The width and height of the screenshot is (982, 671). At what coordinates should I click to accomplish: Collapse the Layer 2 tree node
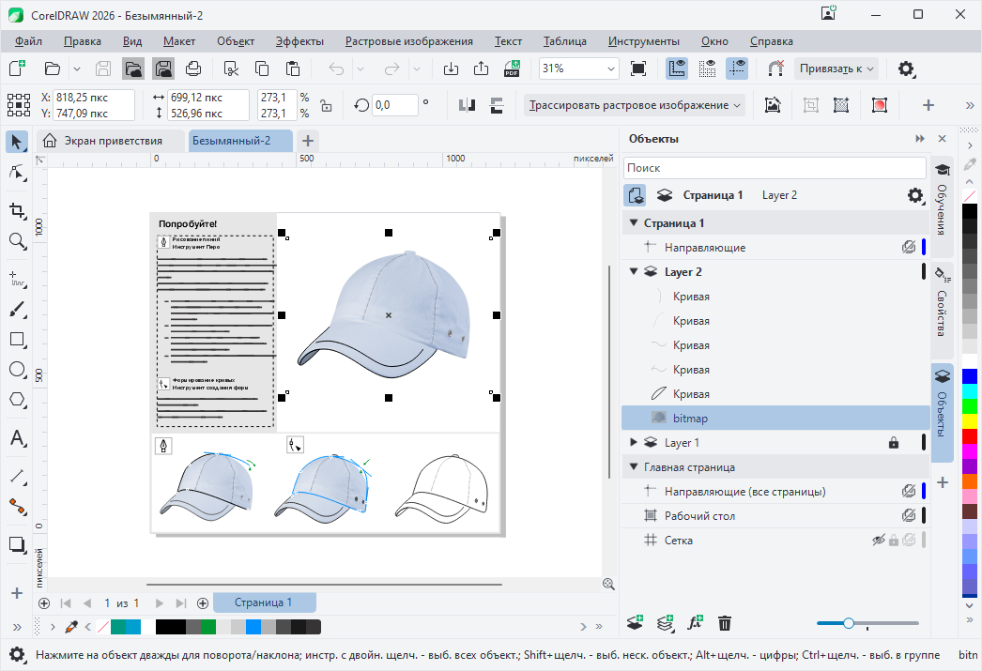(x=634, y=271)
